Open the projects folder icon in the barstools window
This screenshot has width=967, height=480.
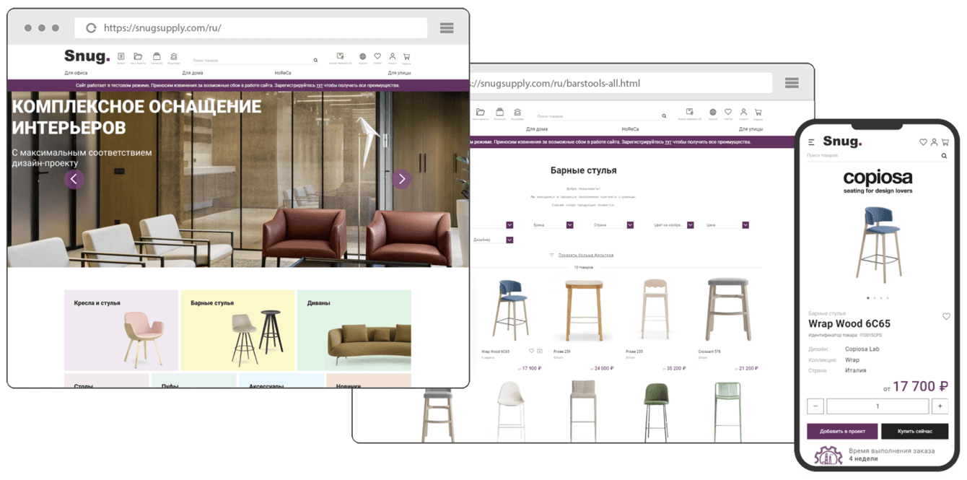[481, 112]
